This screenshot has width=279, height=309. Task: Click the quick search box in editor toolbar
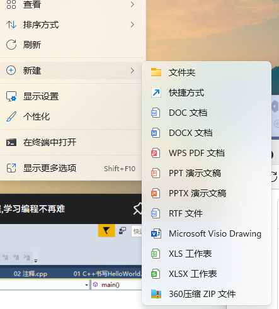tap(137, 231)
